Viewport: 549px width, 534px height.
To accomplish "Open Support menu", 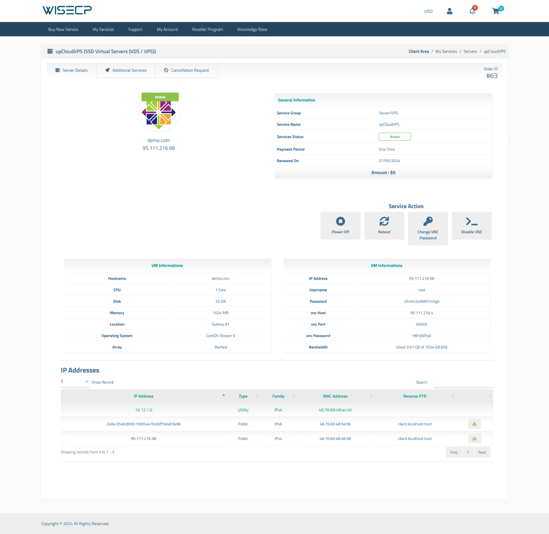I will click(x=135, y=30).
